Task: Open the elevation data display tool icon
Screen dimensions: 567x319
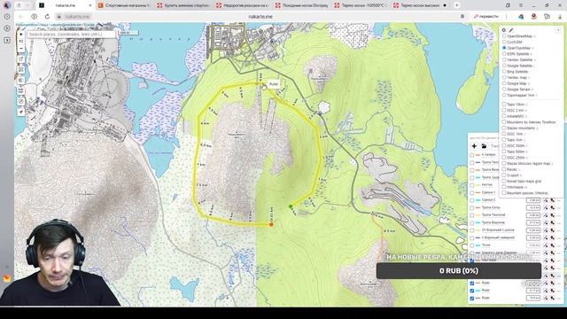Action: tap(21, 81)
